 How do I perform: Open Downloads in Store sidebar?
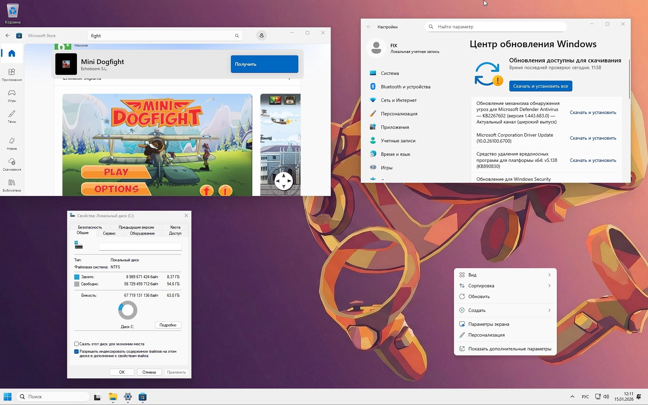point(12,165)
